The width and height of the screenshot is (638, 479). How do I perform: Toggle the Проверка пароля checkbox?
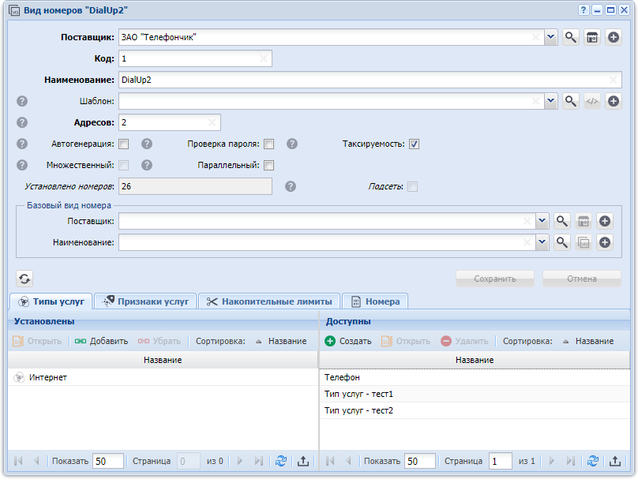click(x=269, y=144)
